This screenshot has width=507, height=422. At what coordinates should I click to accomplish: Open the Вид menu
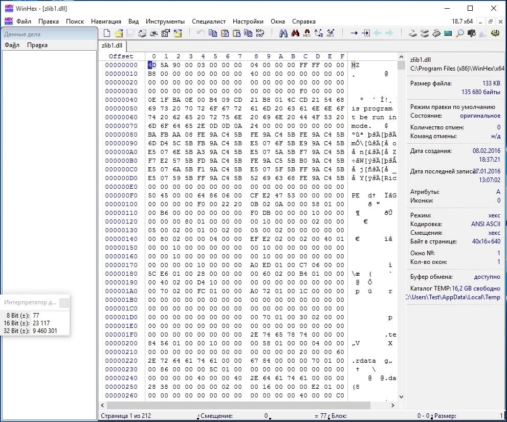(x=133, y=21)
